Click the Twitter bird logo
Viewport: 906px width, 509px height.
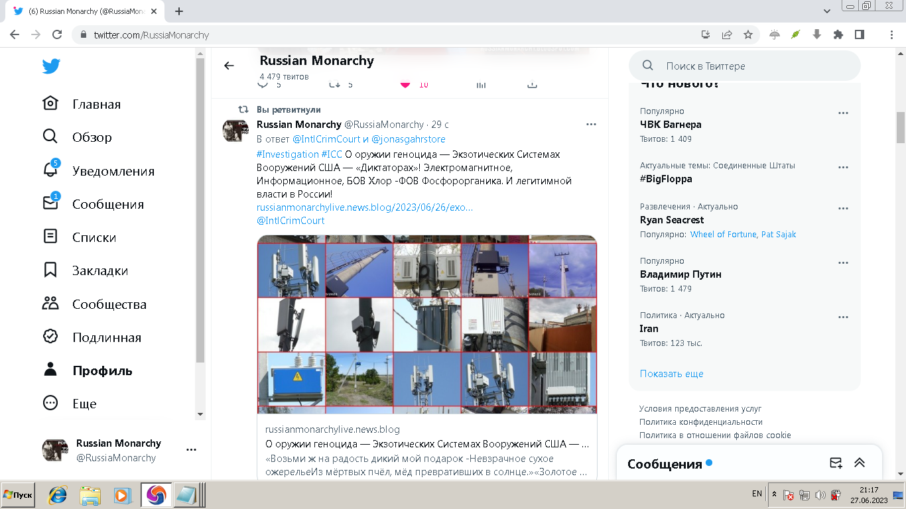coord(51,66)
